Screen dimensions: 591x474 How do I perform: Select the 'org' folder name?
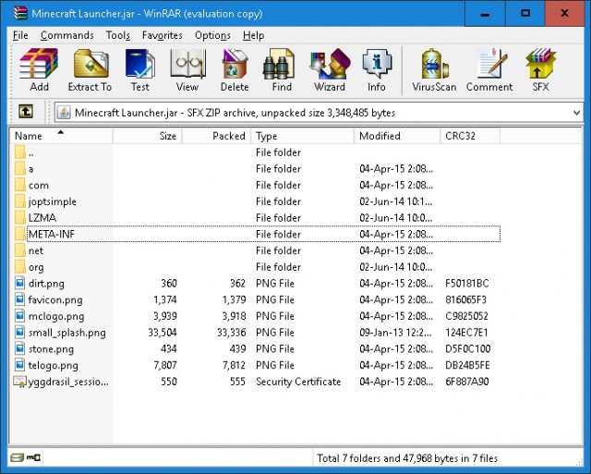[36, 267]
